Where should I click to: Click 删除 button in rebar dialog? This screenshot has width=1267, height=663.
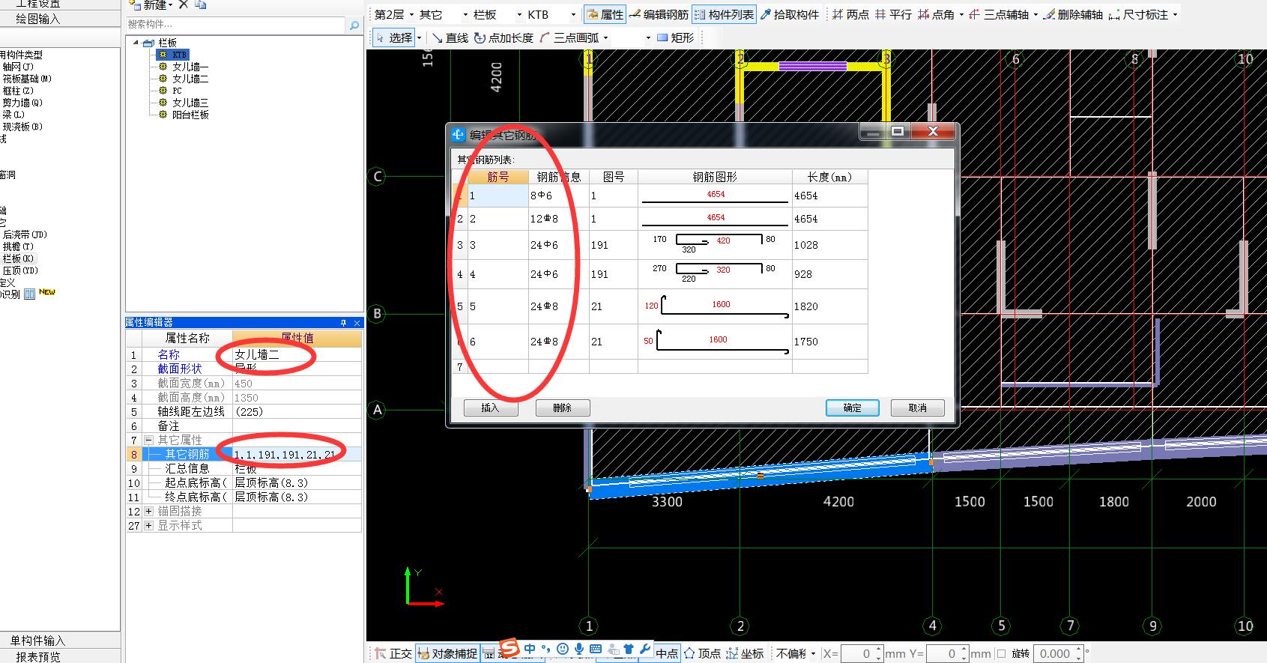pyautogui.click(x=563, y=408)
